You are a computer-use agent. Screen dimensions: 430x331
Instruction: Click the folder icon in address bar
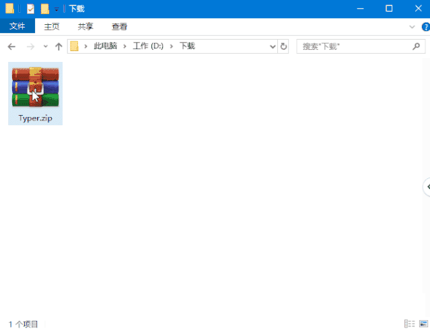(x=74, y=46)
